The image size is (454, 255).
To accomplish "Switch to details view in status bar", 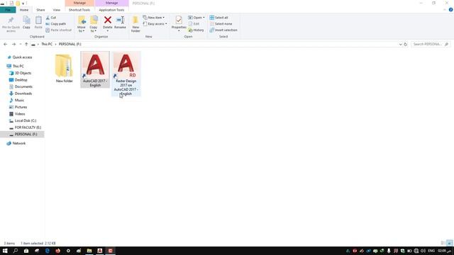I will tap(443, 243).
